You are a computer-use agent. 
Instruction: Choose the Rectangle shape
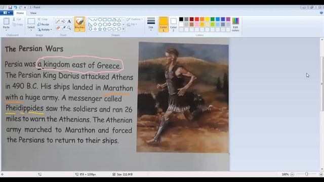(105, 20)
